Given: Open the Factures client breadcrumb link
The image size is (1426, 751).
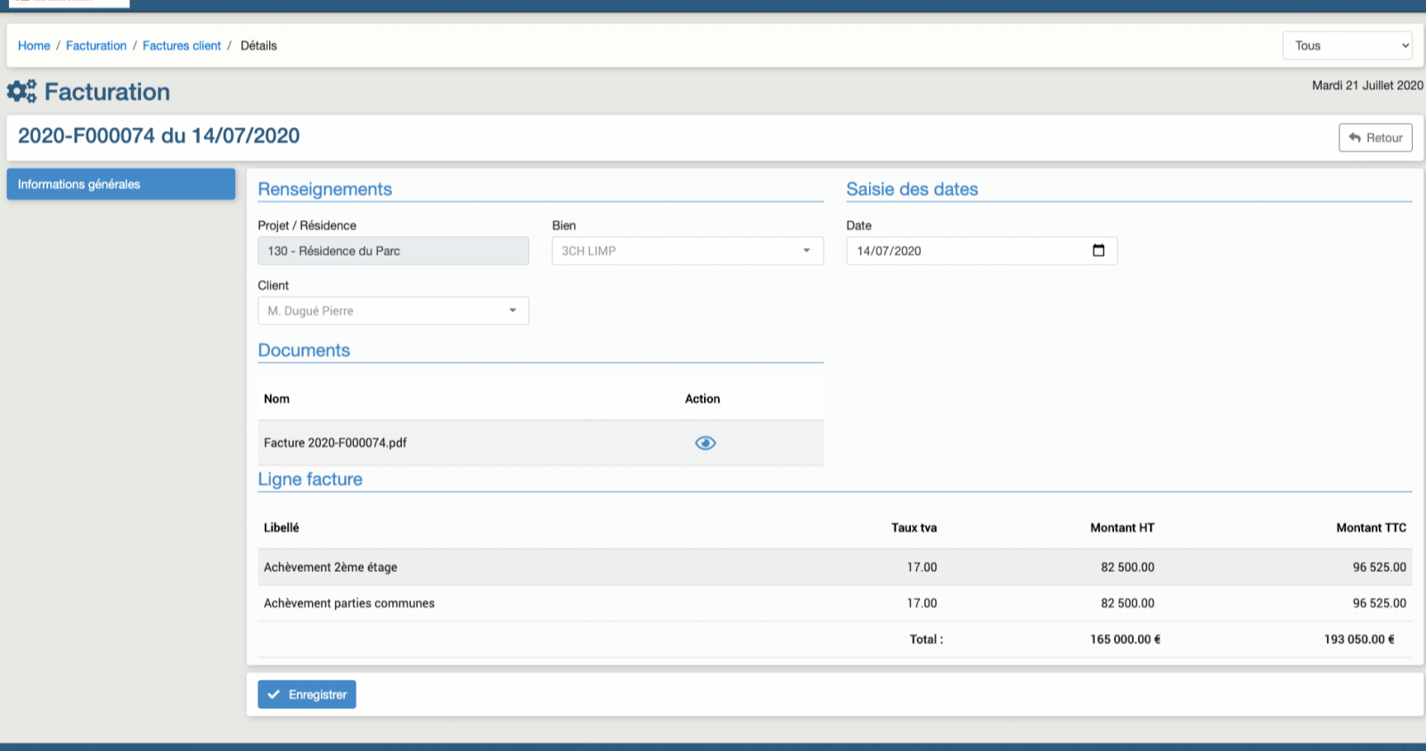Looking at the screenshot, I should coord(182,45).
